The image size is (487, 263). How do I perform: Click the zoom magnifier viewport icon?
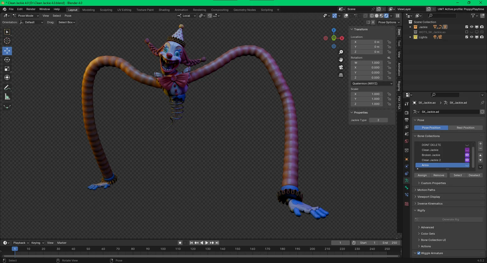[341, 52]
